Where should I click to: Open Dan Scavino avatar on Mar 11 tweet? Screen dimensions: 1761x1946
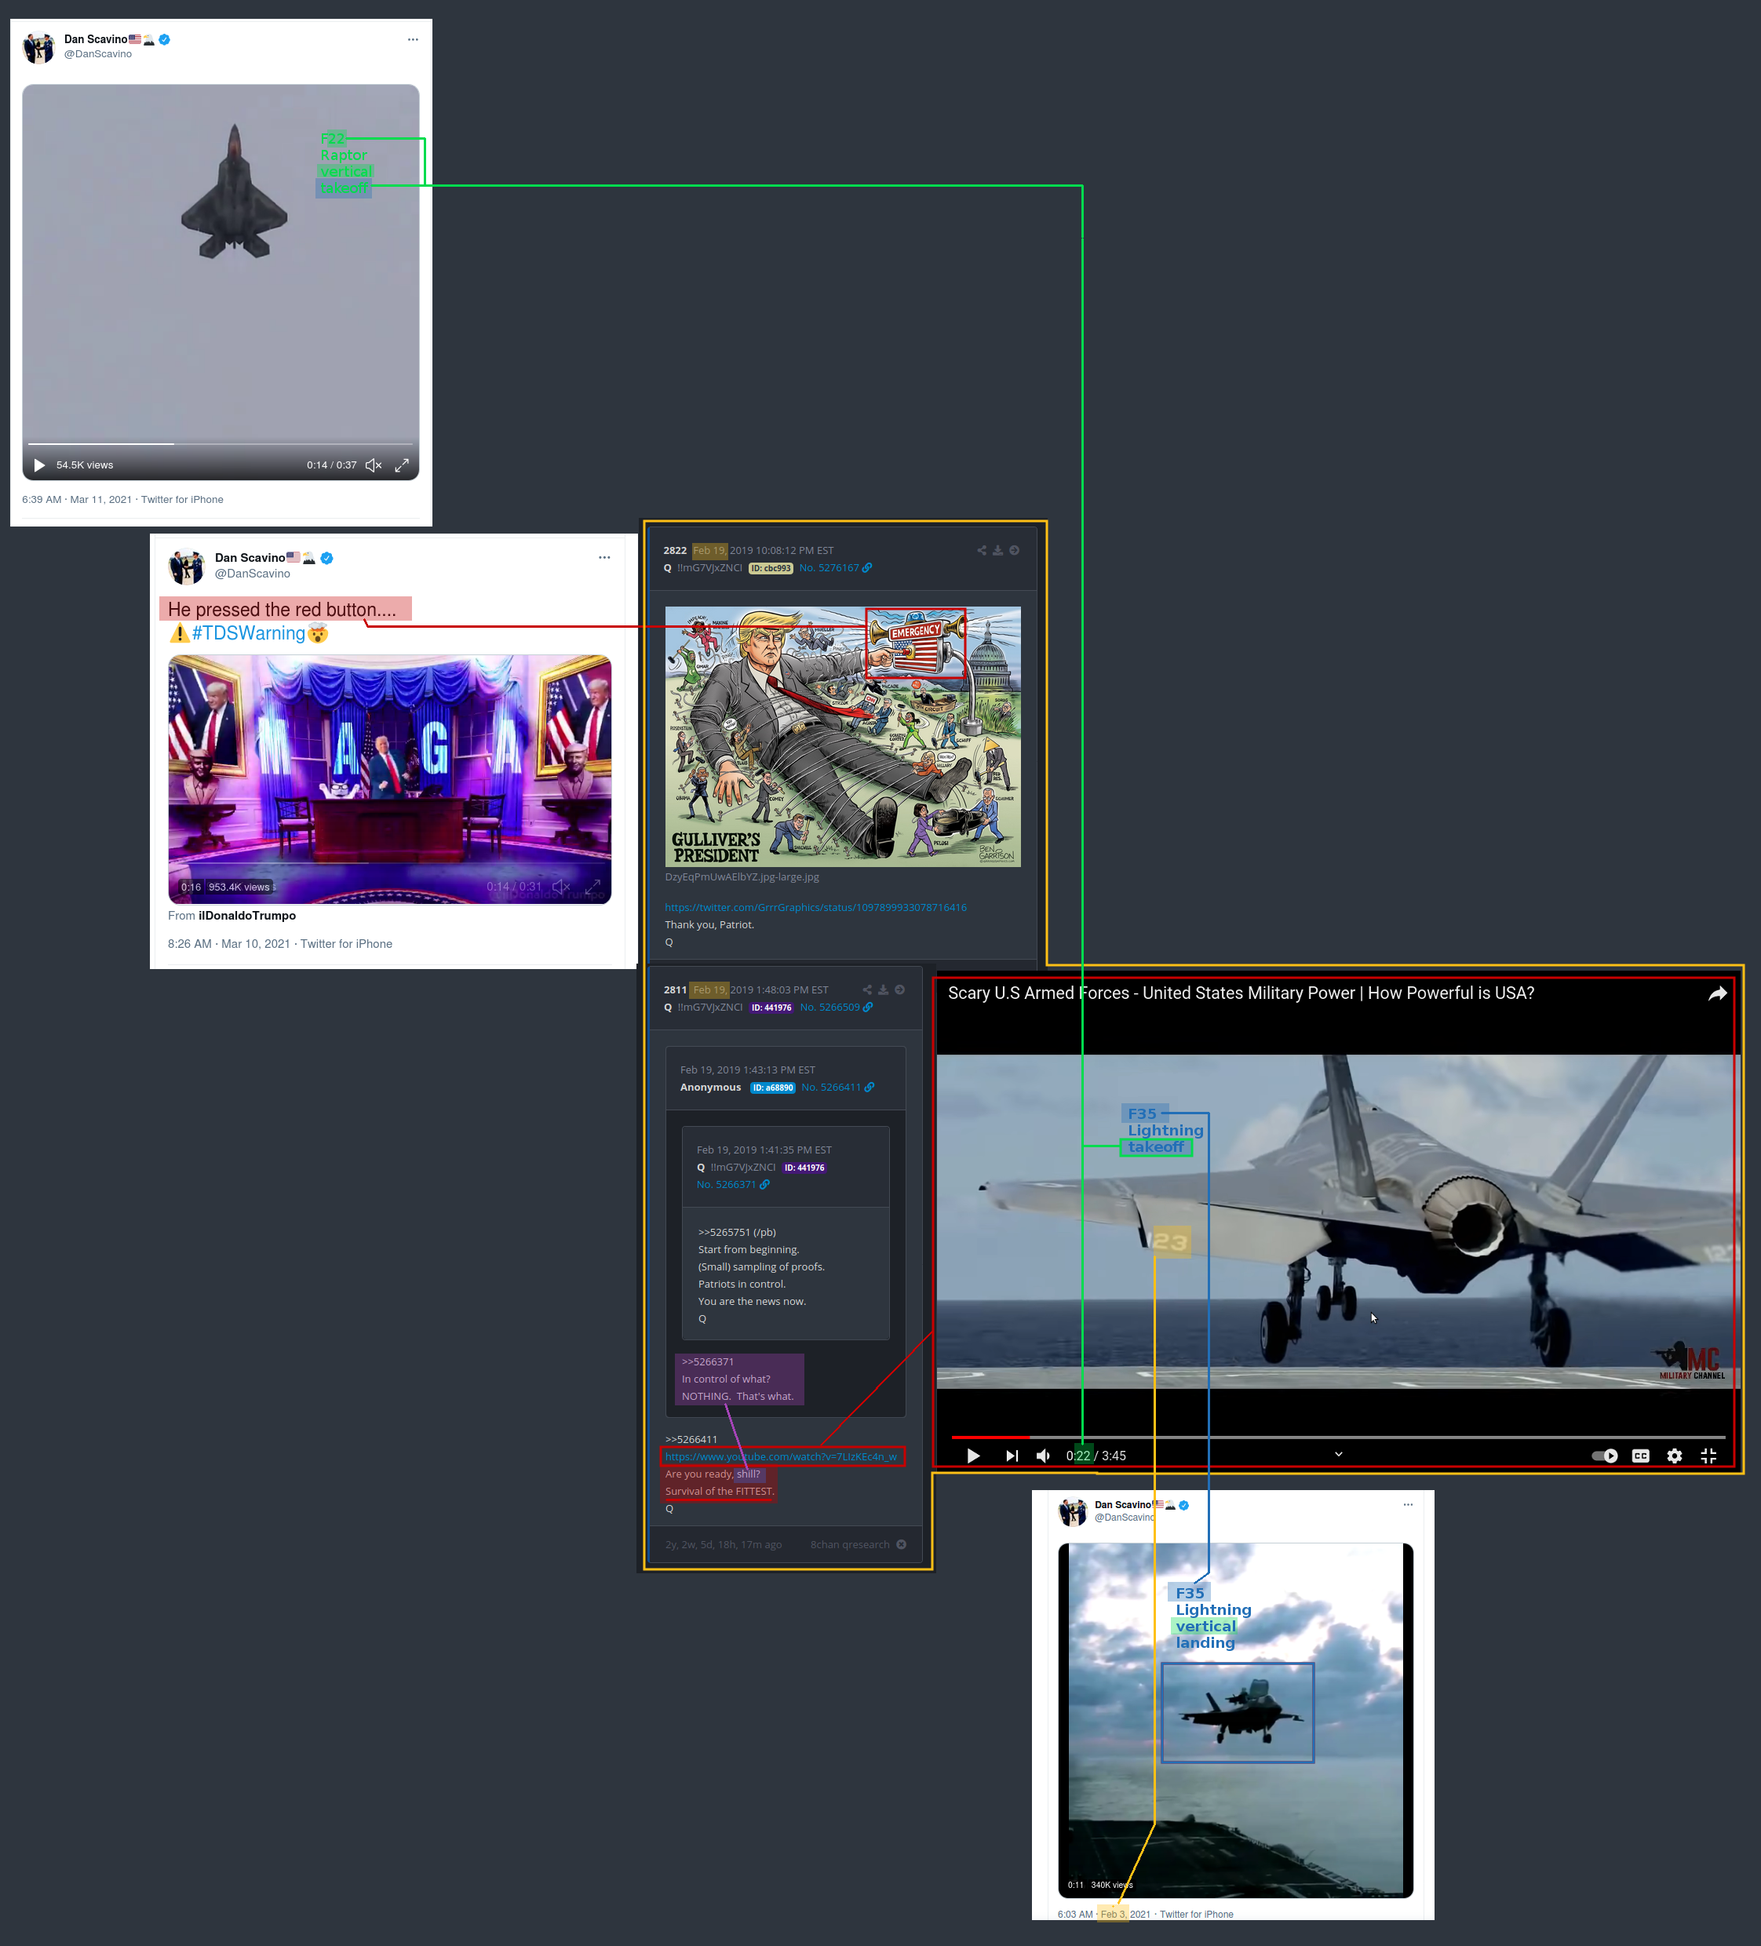click(x=38, y=47)
